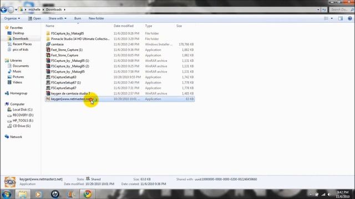The width and height of the screenshot is (355, 199).
Task: Click the Forward navigation arrow
Action: [x=11, y=9]
